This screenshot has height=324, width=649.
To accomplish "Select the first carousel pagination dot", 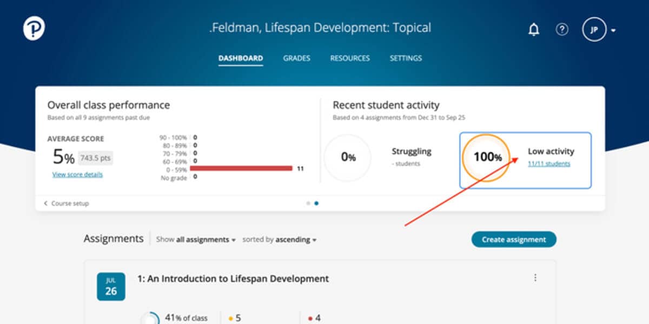I will pos(308,203).
